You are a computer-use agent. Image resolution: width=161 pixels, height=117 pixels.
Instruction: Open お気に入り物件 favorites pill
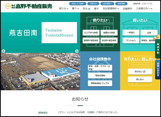78,4
